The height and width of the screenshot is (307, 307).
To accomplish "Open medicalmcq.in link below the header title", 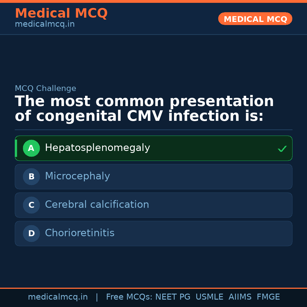I will 45,24.
